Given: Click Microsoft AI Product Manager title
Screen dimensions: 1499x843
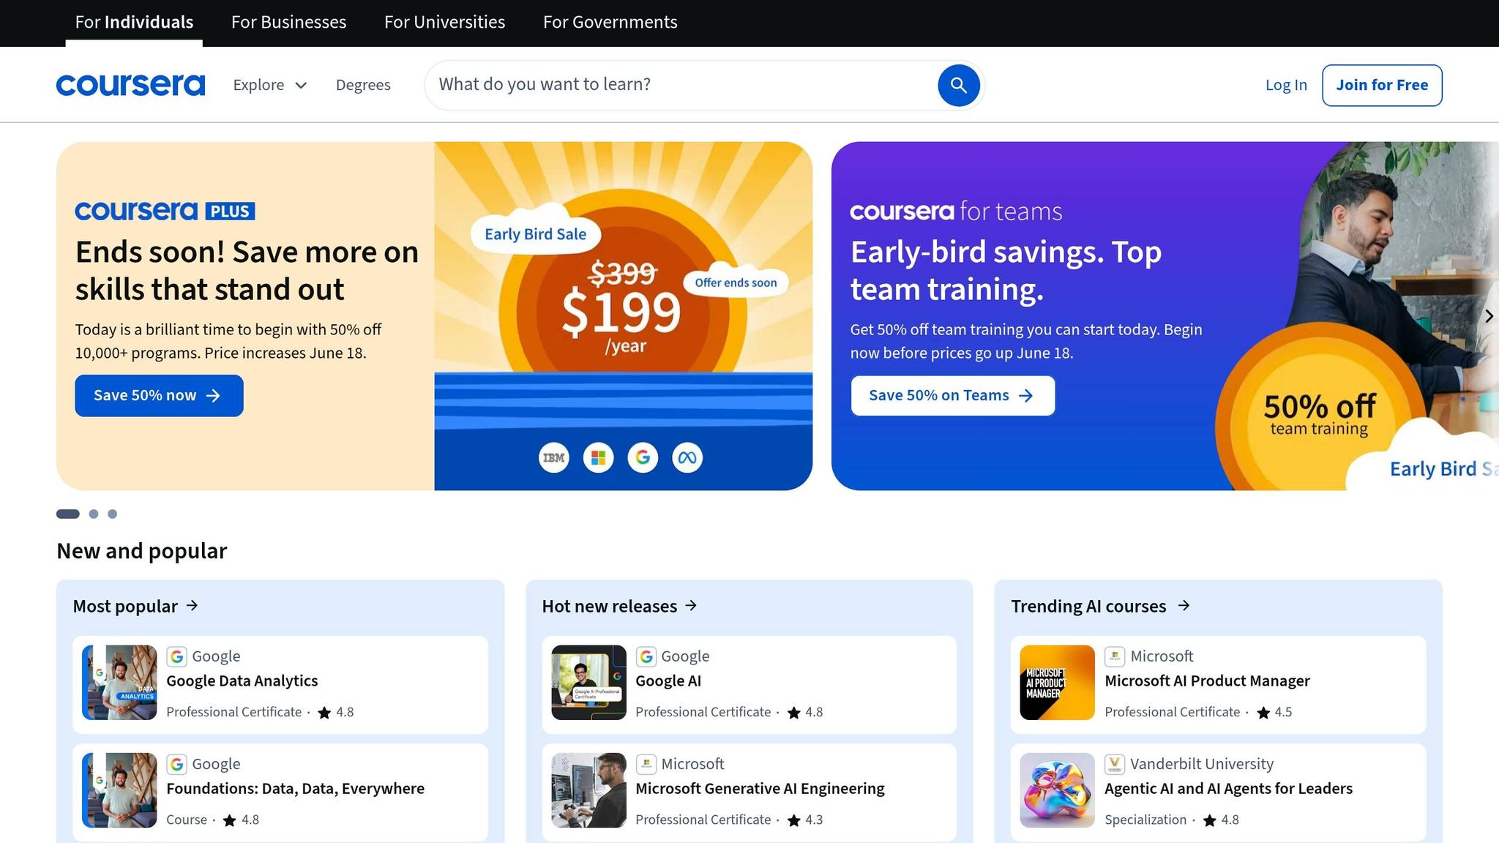Looking at the screenshot, I should pyautogui.click(x=1207, y=681).
